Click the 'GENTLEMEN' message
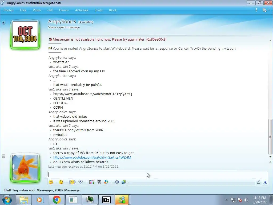This screenshot has width=273, height=205. tap(63, 98)
